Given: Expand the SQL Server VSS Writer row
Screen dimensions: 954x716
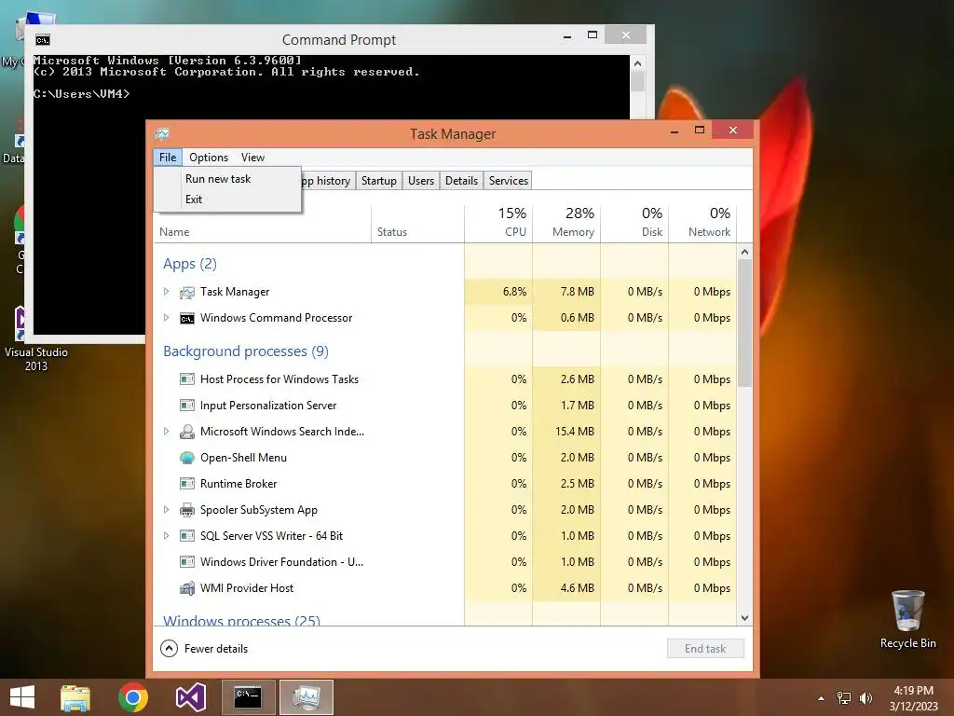Looking at the screenshot, I should (166, 536).
